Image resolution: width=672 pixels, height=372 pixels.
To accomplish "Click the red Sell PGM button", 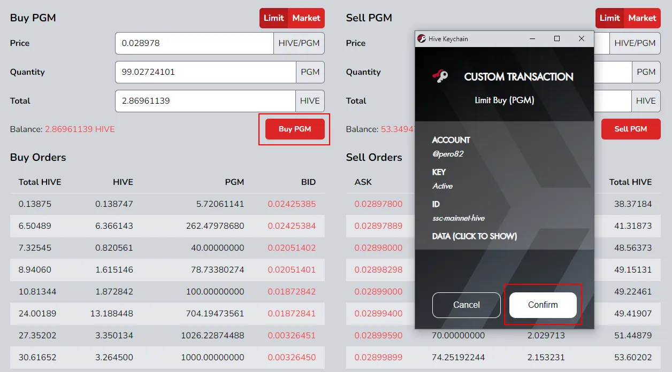I will tap(631, 129).
